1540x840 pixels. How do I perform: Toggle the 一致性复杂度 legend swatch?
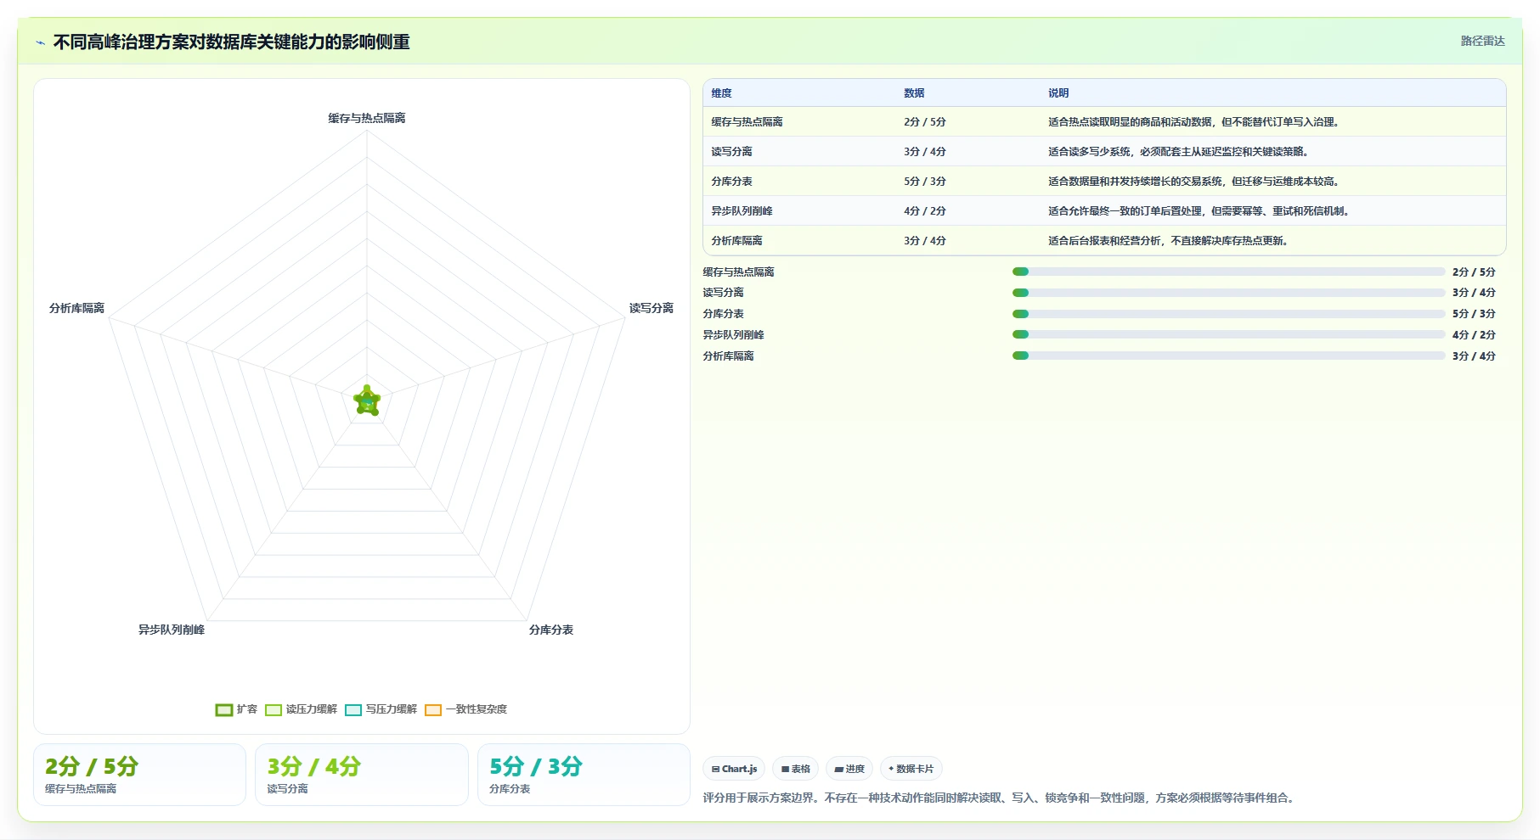pyautogui.click(x=433, y=709)
